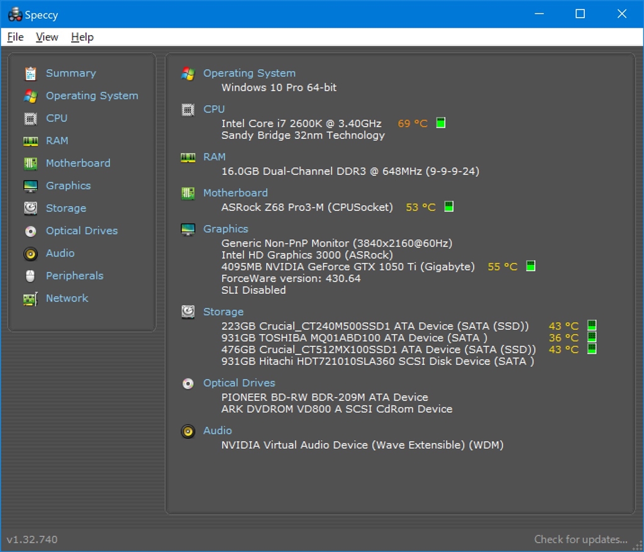644x552 pixels.
Task: Click the RAM heading link in main panel
Action: pyautogui.click(x=214, y=157)
